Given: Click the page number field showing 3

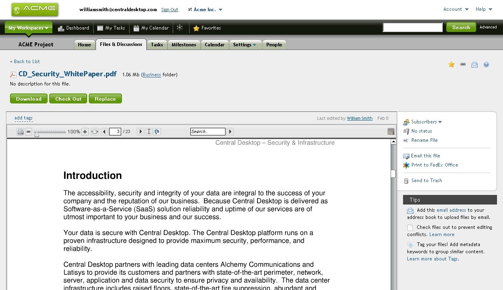Looking at the screenshot, I should tap(115, 131).
